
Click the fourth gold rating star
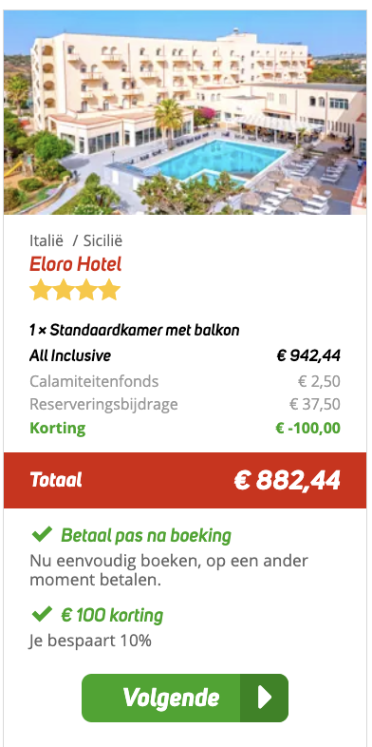[109, 290]
